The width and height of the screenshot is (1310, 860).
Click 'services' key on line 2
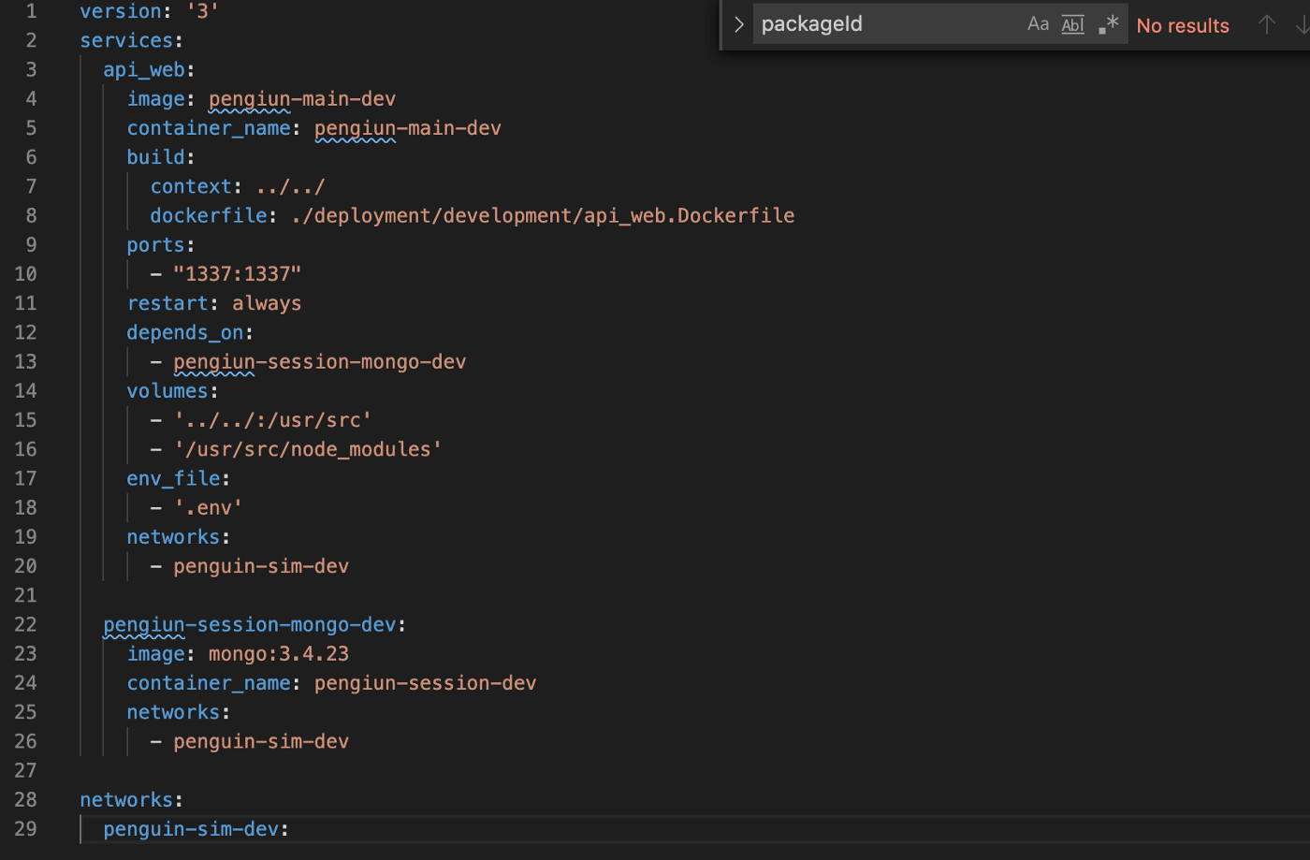pos(126,40)
